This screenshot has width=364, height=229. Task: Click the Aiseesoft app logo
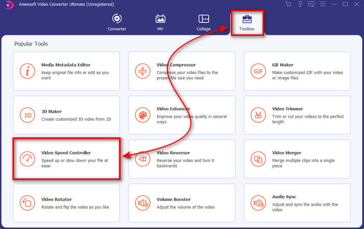coord(9,5)
